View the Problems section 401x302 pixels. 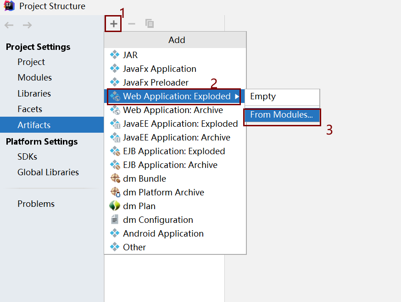pos(36,204)
